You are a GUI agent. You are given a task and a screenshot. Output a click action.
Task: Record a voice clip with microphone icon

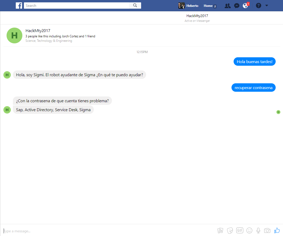coord(258,230)
